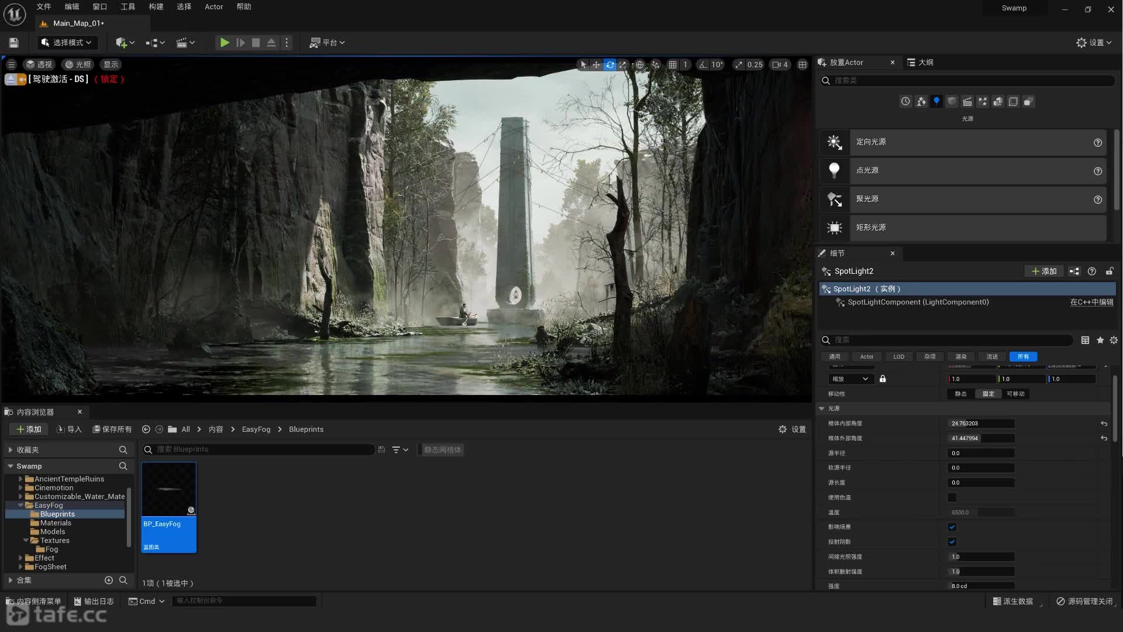Toggle the affects world checkbox
This screenshot has width=1123, height=632.
click(x=952, y=527)
